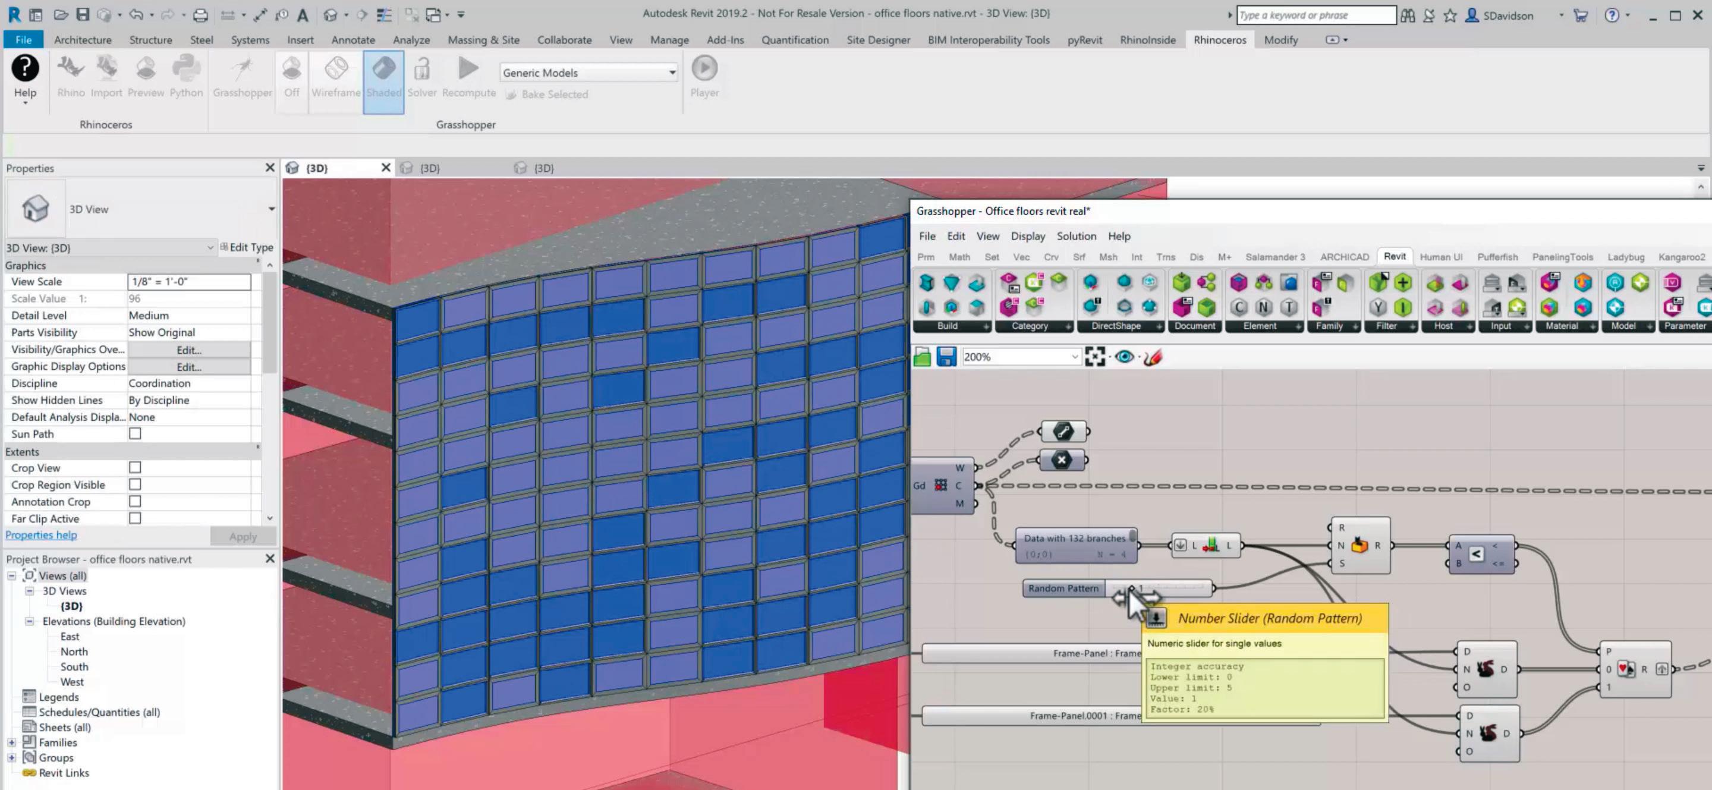
Task: Open the Rhino window from the ribbon
Action: click(71, 78)
